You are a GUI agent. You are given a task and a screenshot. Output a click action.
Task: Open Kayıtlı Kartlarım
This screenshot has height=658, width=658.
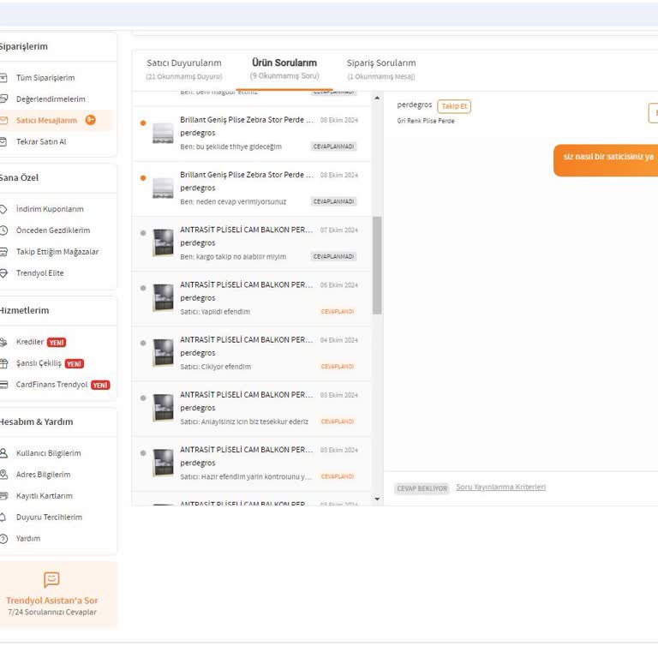44,496
